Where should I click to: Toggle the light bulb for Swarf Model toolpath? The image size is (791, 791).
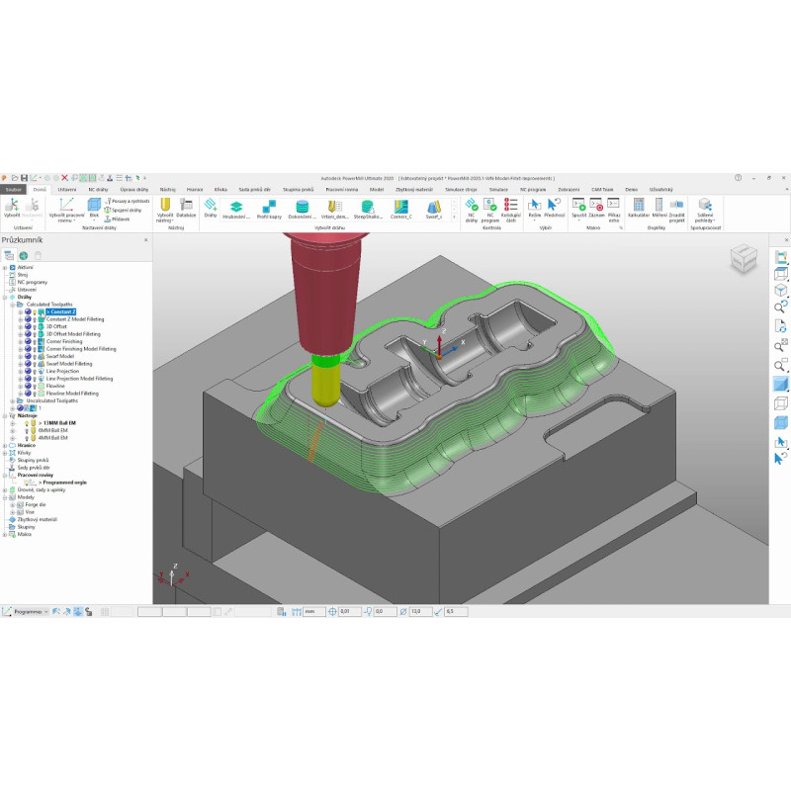[x=35, y=356]
